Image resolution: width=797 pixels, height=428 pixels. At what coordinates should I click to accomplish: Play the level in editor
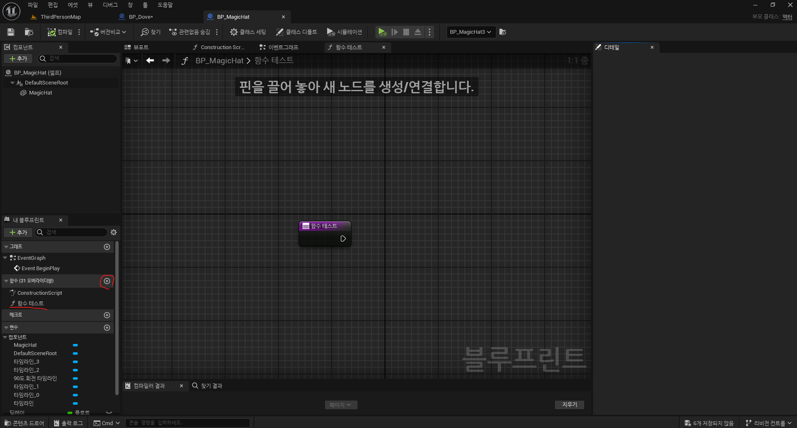pos(382,32)
